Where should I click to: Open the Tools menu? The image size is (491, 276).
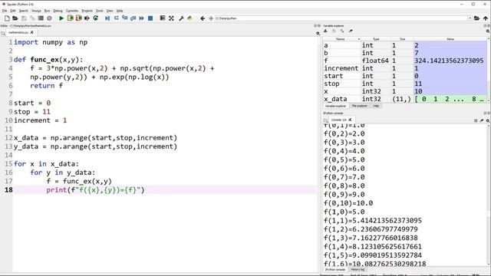point(99,11)
